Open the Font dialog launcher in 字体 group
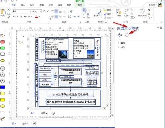 click(x=49, y=22)
